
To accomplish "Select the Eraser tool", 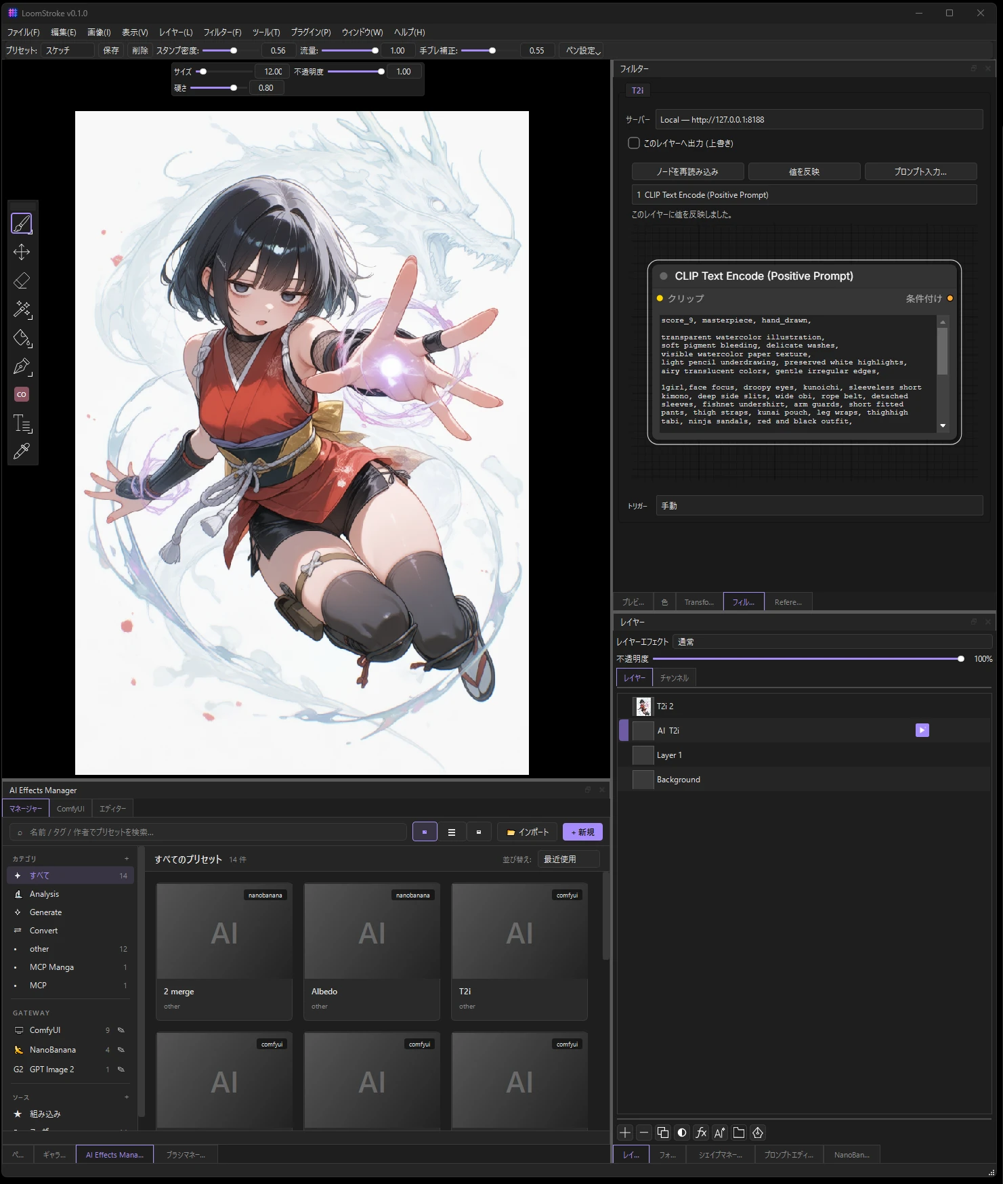I will pos(22,280).
